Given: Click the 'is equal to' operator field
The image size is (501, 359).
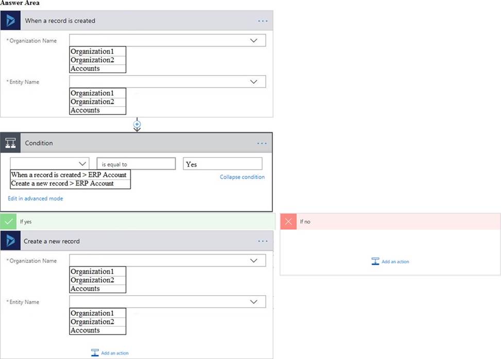Looking at the screenshot, I should [136, 164].
